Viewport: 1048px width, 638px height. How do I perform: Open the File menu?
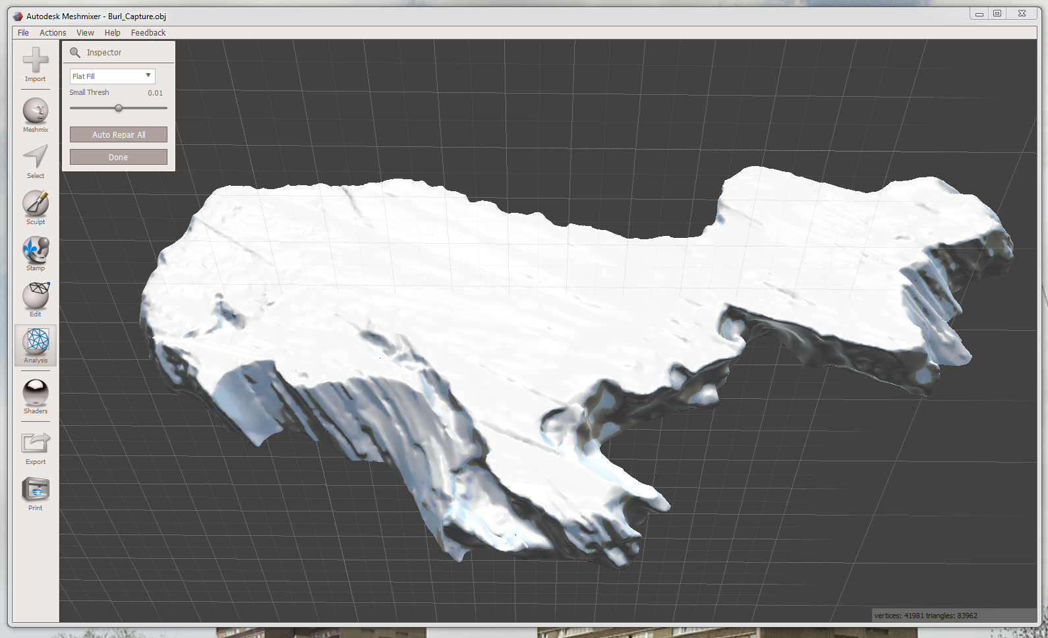click(x=23, y=32)
